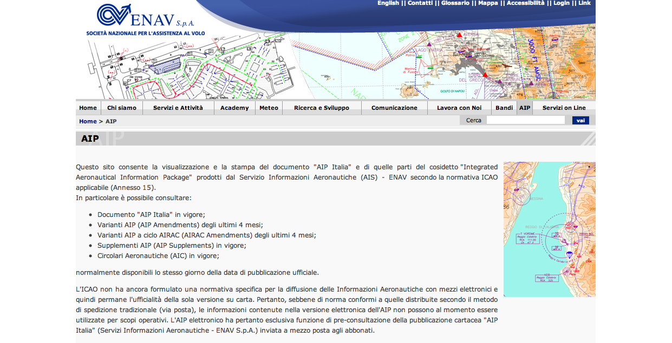Click the AIP text in the breadcrumb
The image size is (672, 343).
(111, 121)
